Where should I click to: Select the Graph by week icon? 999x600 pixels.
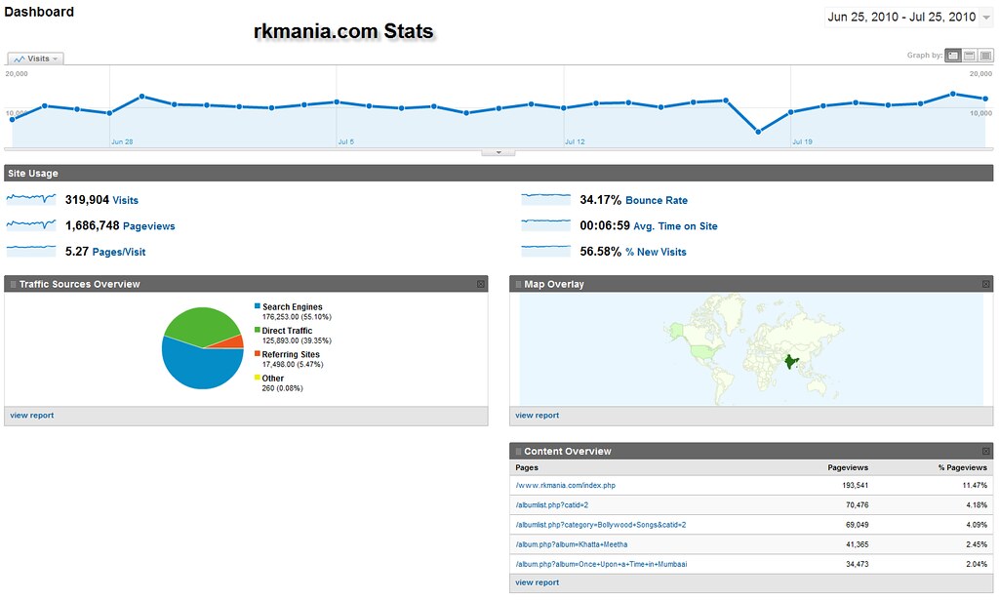click(x=969, y=56)
